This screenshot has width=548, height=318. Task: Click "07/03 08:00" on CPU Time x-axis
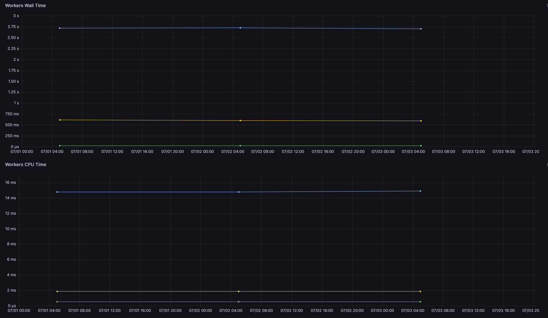point(443,311)
